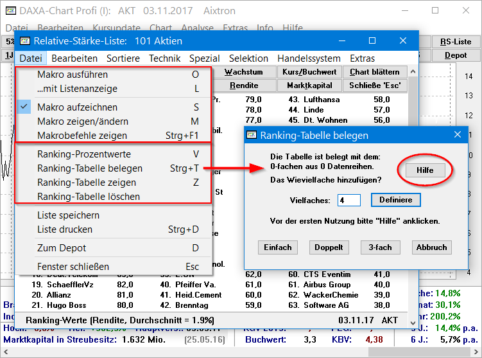Focus the Vielfaches input field
This screenshot has width=482, height=358.
pos(349,201)
